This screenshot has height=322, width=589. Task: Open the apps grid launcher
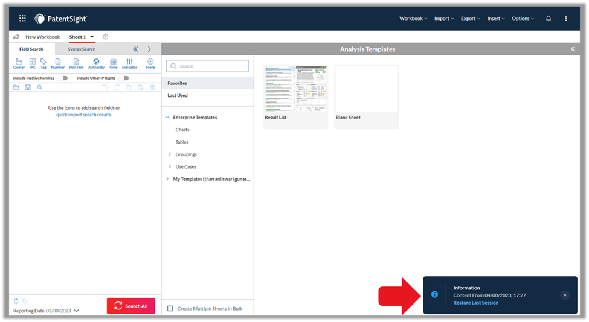pos(22,18)
